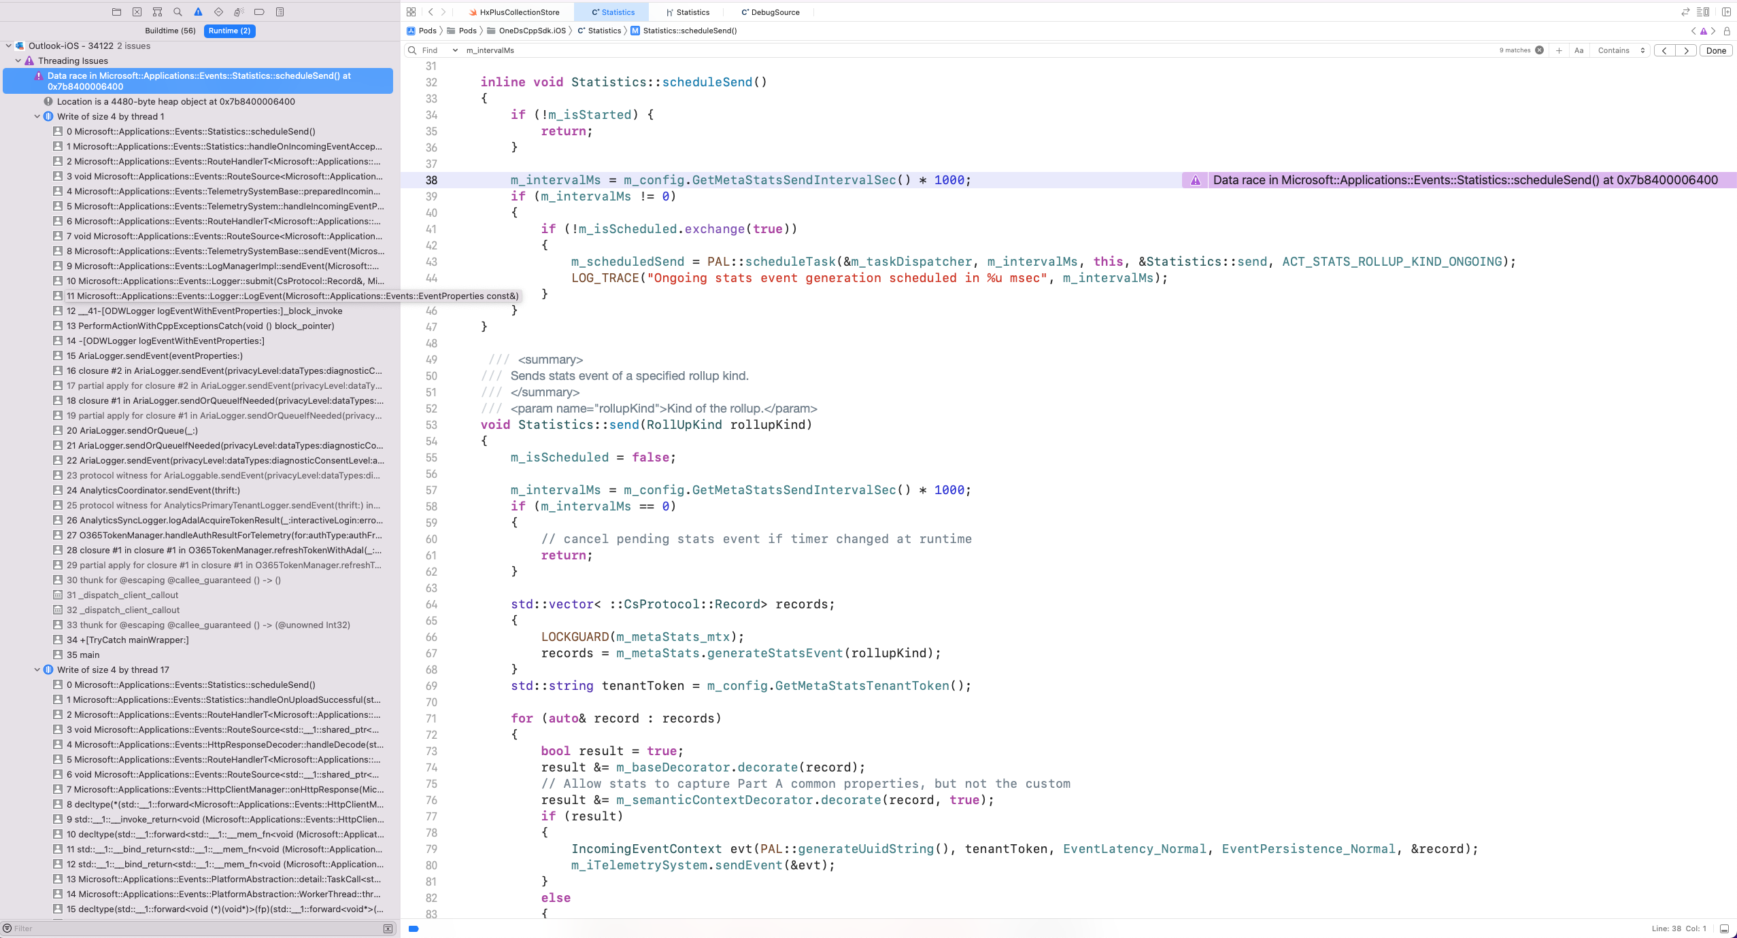
Task: Open the Debug navigator spray-can icon
Action: (239, 12)
